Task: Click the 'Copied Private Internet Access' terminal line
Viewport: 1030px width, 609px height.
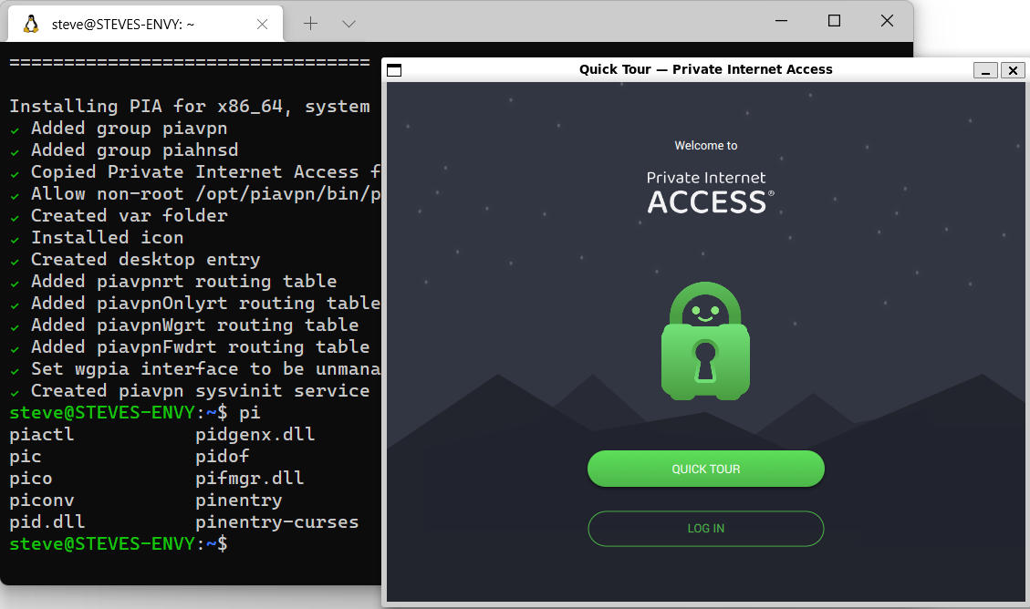Action: tap(195, 172)
